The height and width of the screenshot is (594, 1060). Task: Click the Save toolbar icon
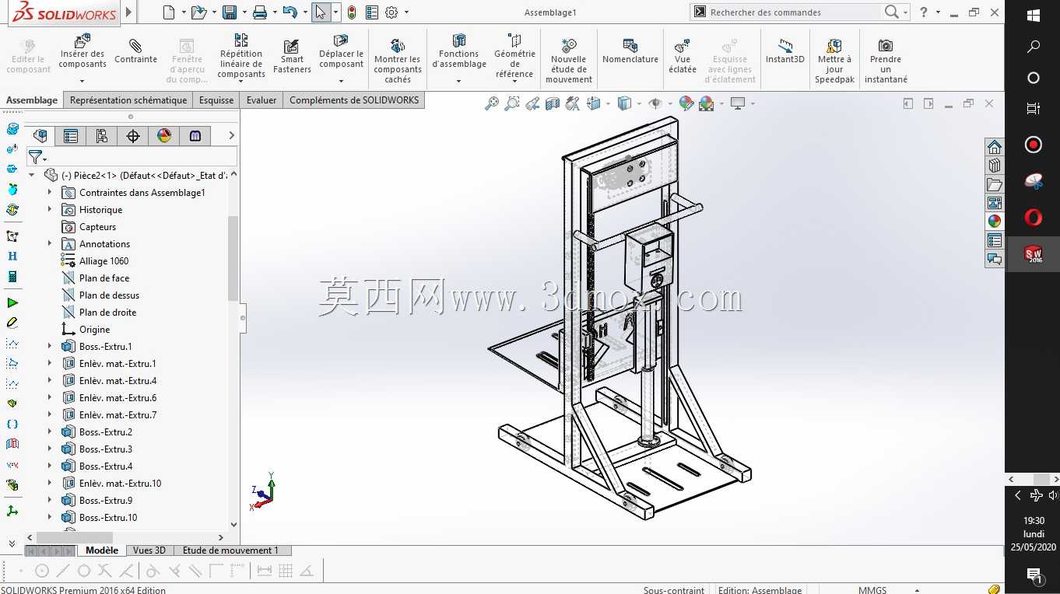(230, 12)
